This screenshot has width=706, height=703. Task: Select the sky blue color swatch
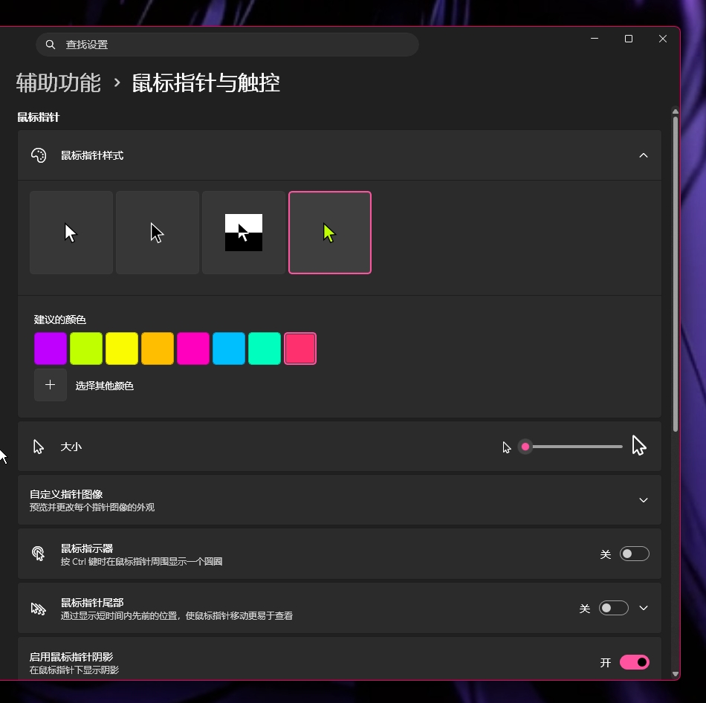pos(229,349)
